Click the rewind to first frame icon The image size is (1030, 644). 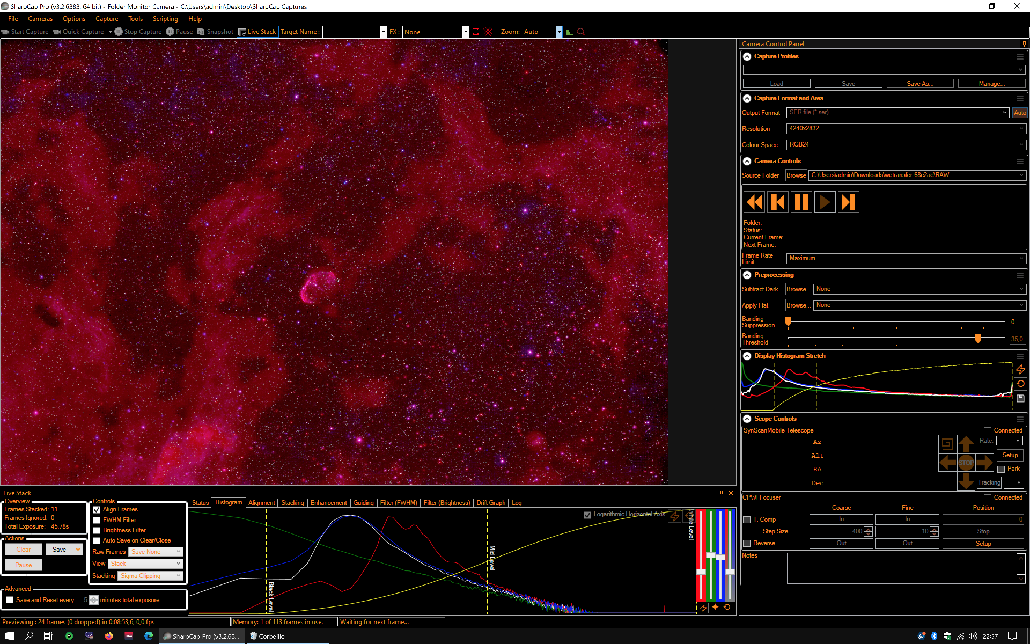[754, 202]
